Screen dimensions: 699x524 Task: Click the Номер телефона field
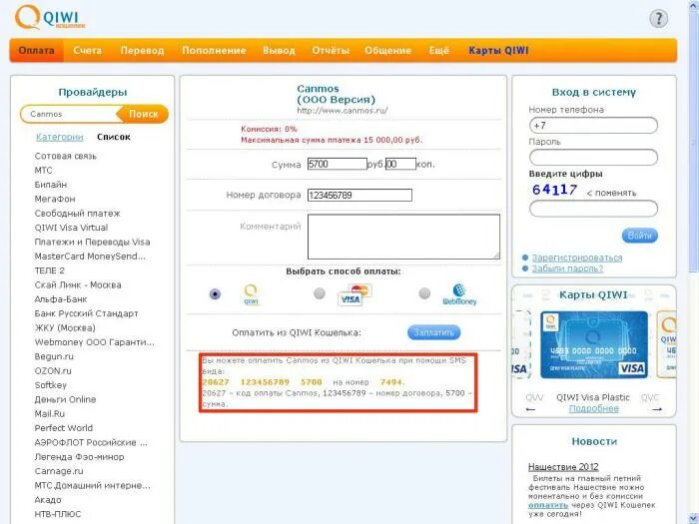593,125
